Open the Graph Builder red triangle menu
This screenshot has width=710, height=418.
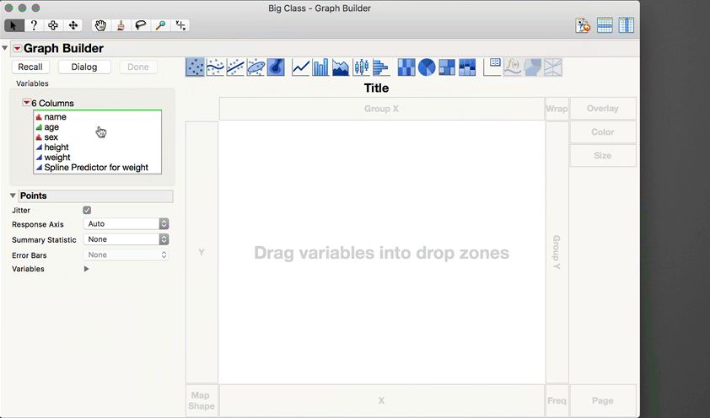coord(17,48)
